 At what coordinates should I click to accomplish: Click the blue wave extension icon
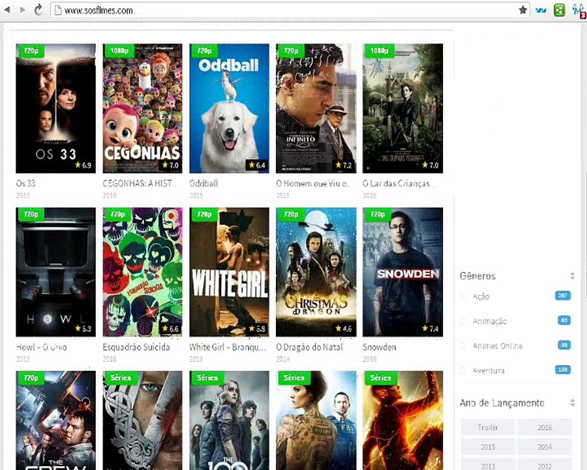pyautogui.click(x=541, y=10)
